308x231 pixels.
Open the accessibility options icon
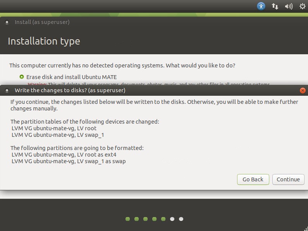261,6
